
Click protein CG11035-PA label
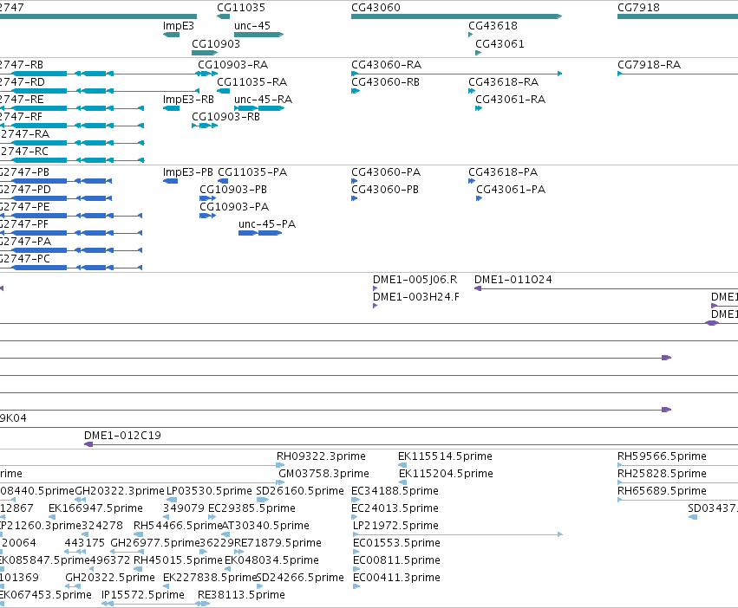point(252,172)
